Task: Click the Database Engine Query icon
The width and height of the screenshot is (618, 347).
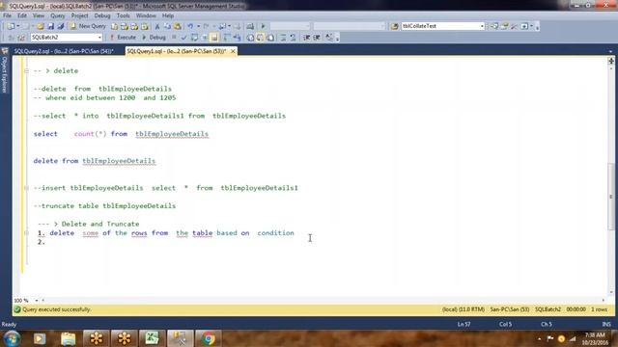Action: point(114,26)
